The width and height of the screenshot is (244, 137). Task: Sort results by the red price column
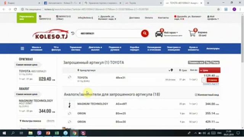[210, 70]
